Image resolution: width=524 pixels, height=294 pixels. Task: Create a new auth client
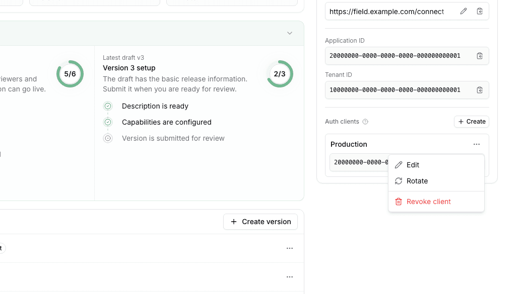click(472, 122)
